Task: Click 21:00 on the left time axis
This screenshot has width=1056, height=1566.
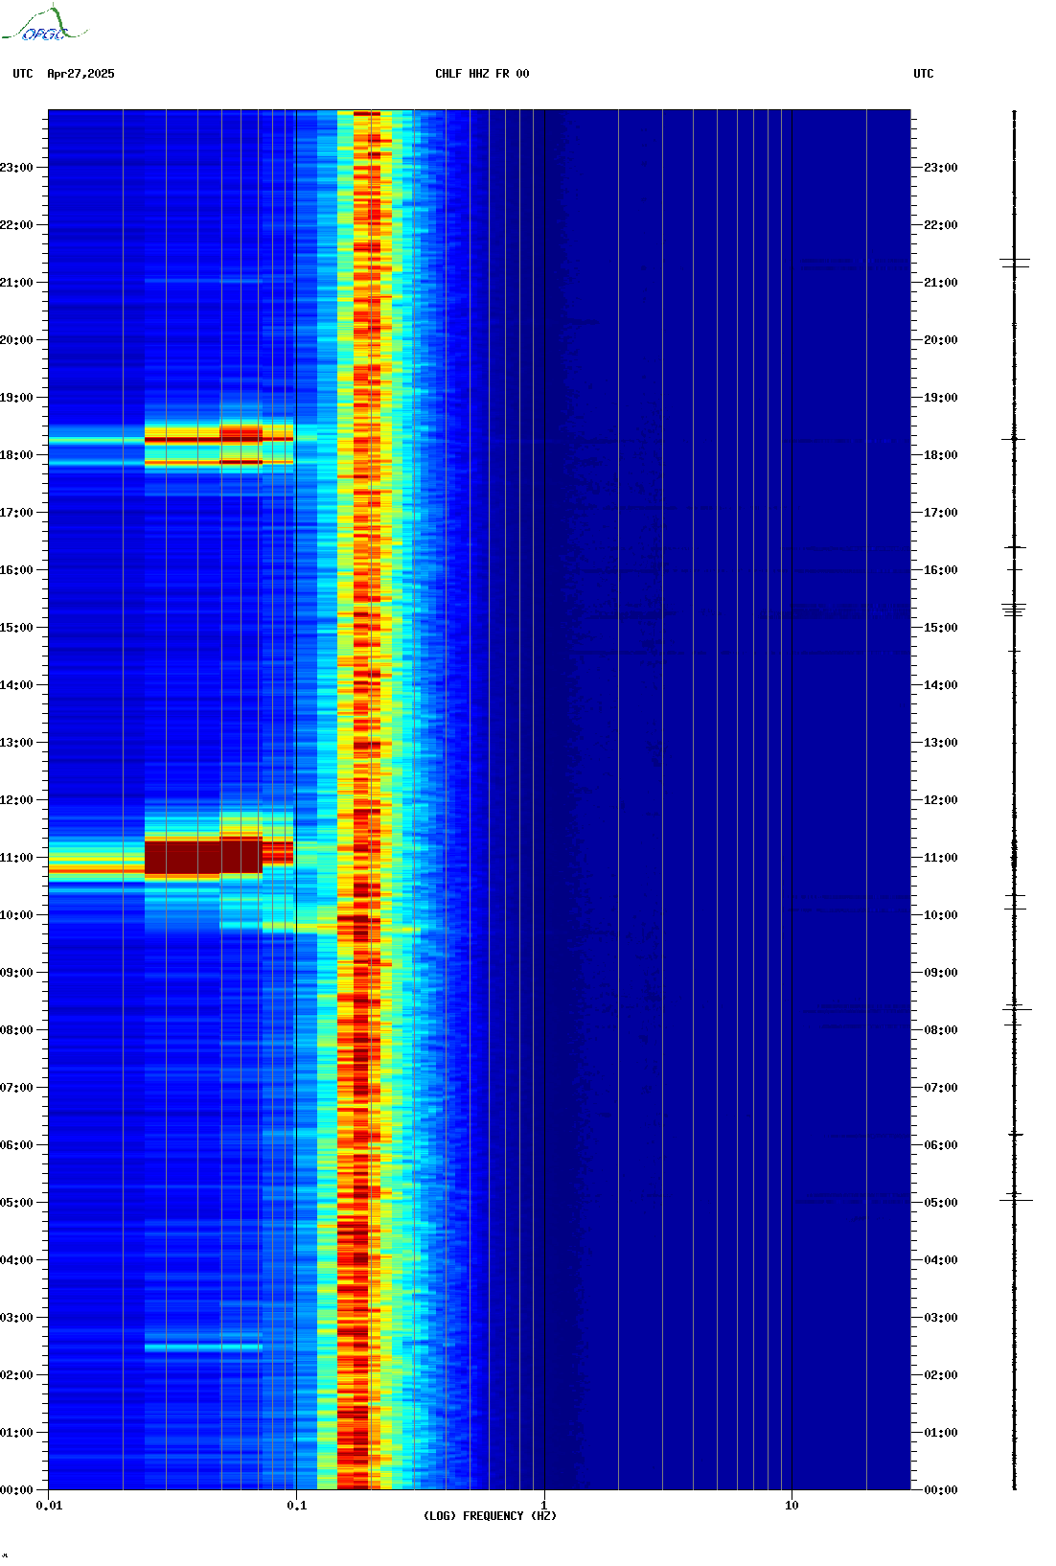Action: pos(16,283)
